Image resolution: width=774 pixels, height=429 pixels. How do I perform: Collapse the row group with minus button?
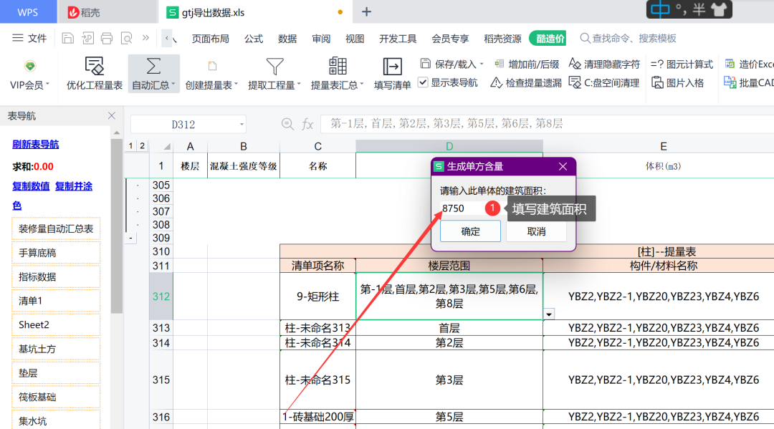(130, 238)
